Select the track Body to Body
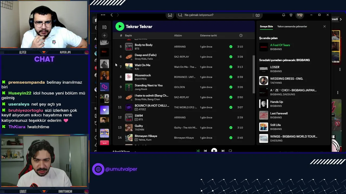Screen dimensions: 346x194 point(144,45)
